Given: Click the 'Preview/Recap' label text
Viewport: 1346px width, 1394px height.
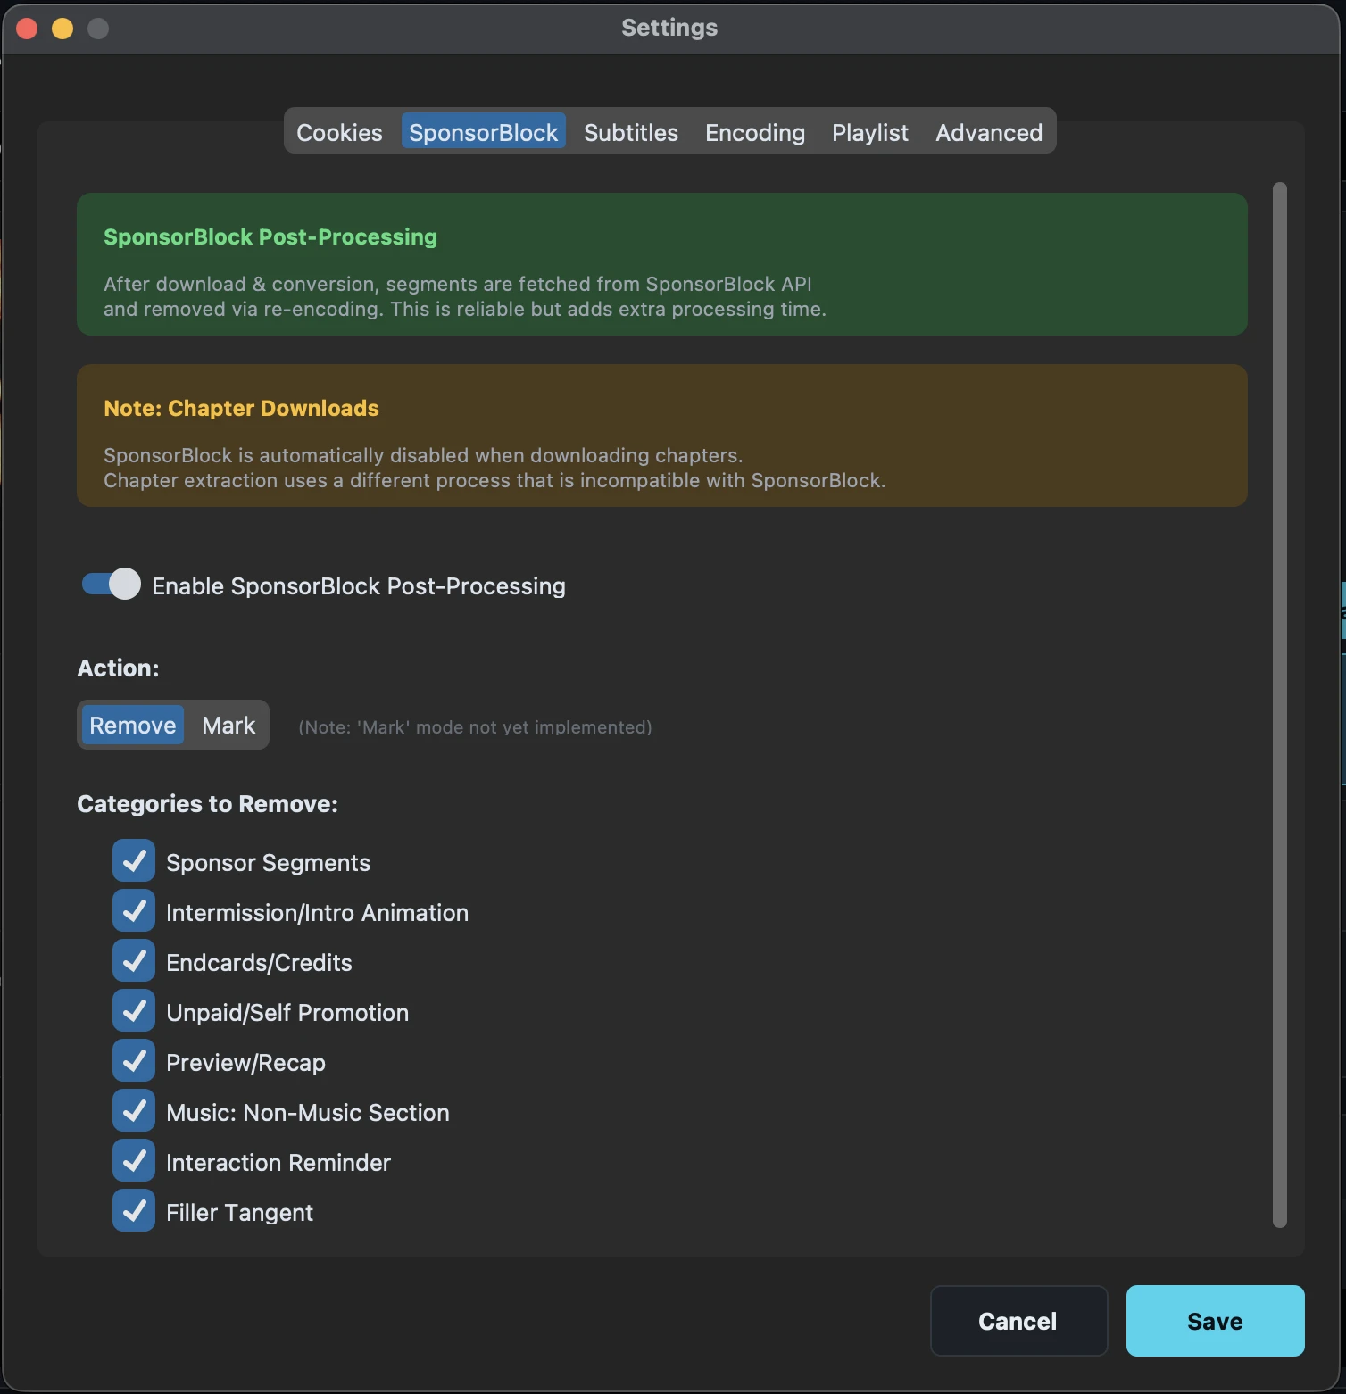Looking at the screenshot, I should click(x=245, y=1063).
